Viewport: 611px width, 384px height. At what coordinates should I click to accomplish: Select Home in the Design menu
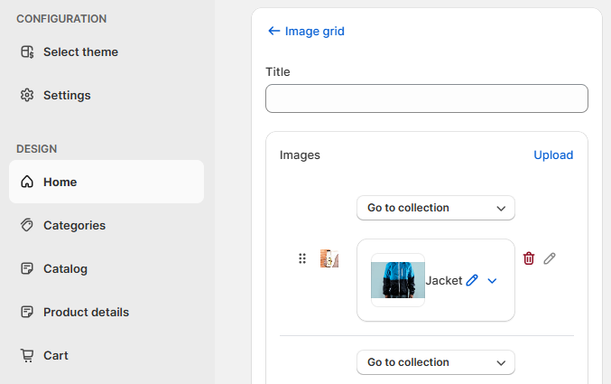point(106,182)
